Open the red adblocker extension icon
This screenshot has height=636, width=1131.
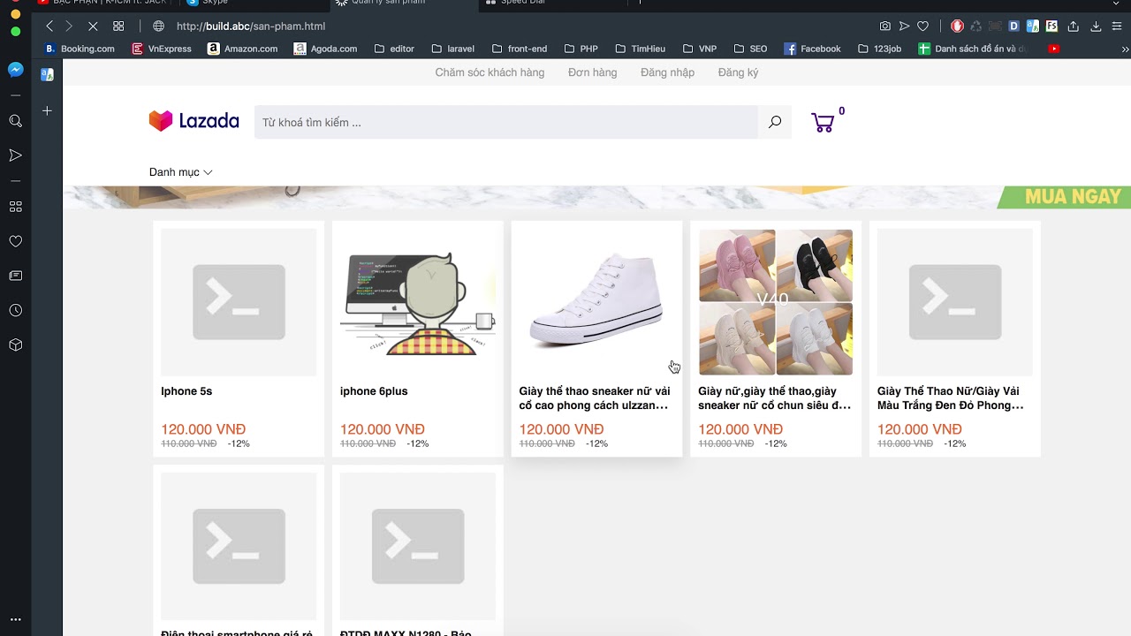(x=957, y=26)
